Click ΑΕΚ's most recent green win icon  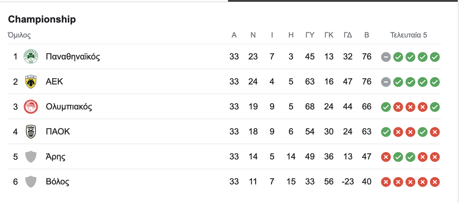click(435, 82)
